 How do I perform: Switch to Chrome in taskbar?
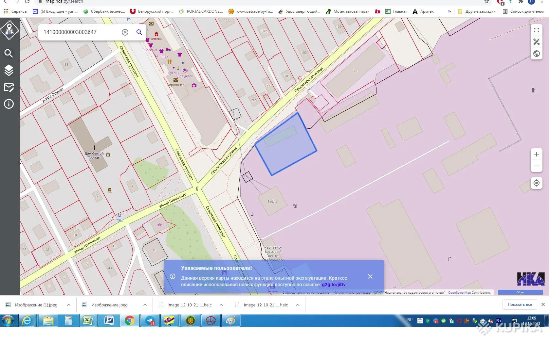pos(129,321)
